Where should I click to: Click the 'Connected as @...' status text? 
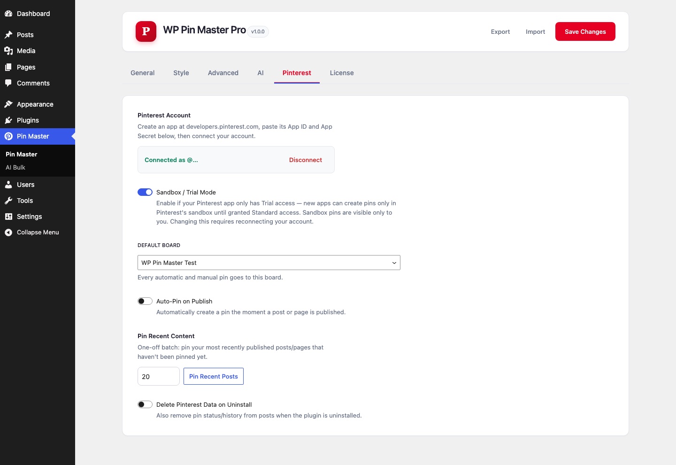click(x=171, y=160)
